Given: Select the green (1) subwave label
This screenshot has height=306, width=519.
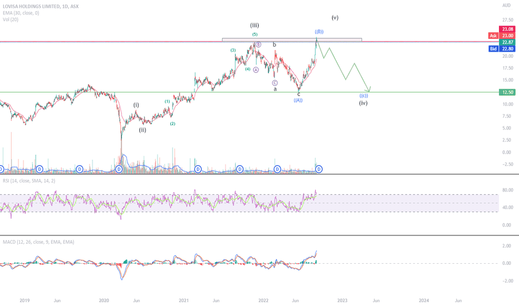Looking at the screenshot, I should [x=168, y=102].
